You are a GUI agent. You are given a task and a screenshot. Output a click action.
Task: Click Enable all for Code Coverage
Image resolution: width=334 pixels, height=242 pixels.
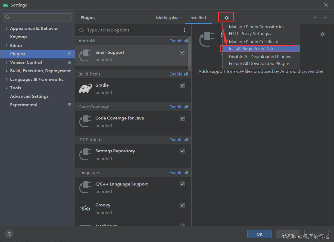(x=179, y=107)
